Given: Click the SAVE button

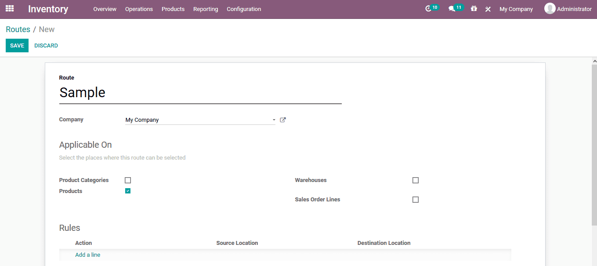Looking at the screenshot, I should (17, 45).
